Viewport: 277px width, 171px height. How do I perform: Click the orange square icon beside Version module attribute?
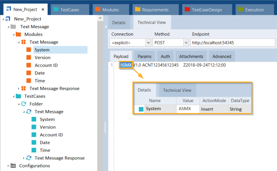click(29, 58)
